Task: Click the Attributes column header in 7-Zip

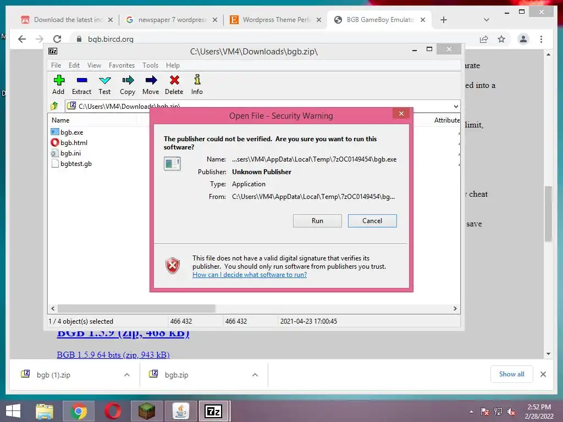Action: tap(446, 120)
